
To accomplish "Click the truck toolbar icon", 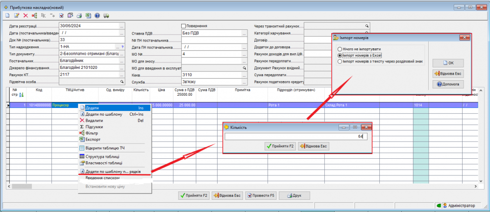I will pos(106,15).
